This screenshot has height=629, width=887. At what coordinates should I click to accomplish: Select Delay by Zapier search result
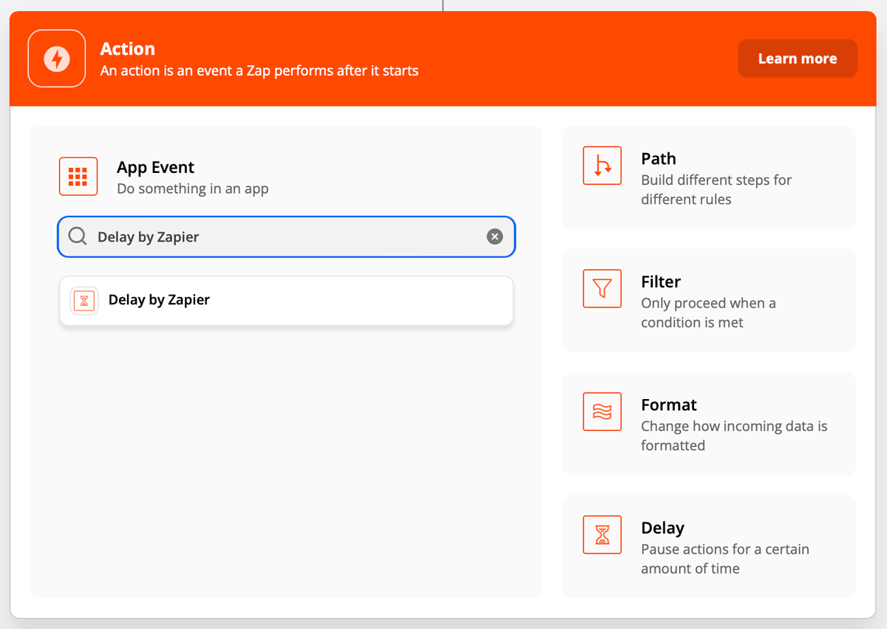pyautogui.click(x=286, y=300)
